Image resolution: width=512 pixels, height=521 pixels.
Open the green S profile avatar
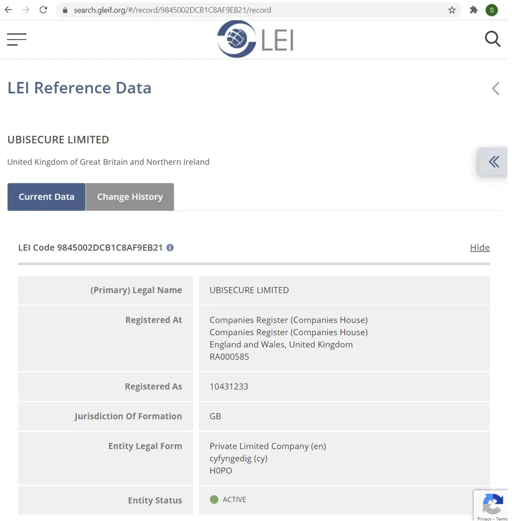491,10
